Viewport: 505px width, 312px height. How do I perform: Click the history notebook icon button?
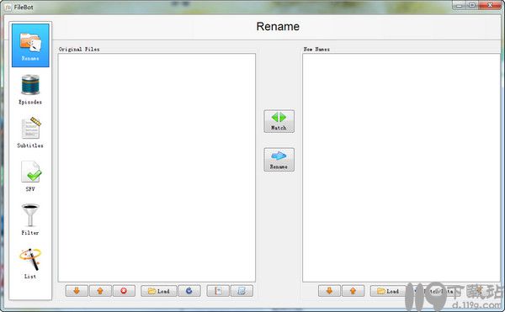coord(218,291)
